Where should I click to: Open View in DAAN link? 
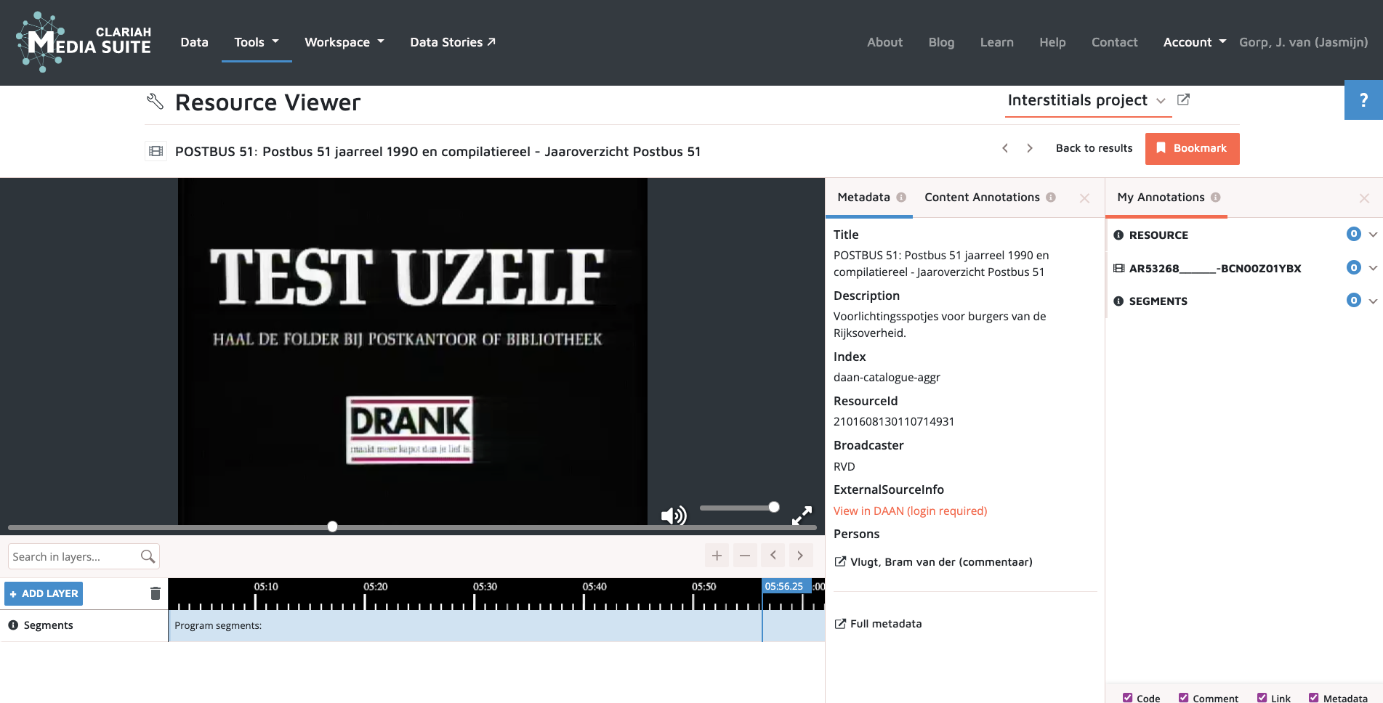coord(910,511)
